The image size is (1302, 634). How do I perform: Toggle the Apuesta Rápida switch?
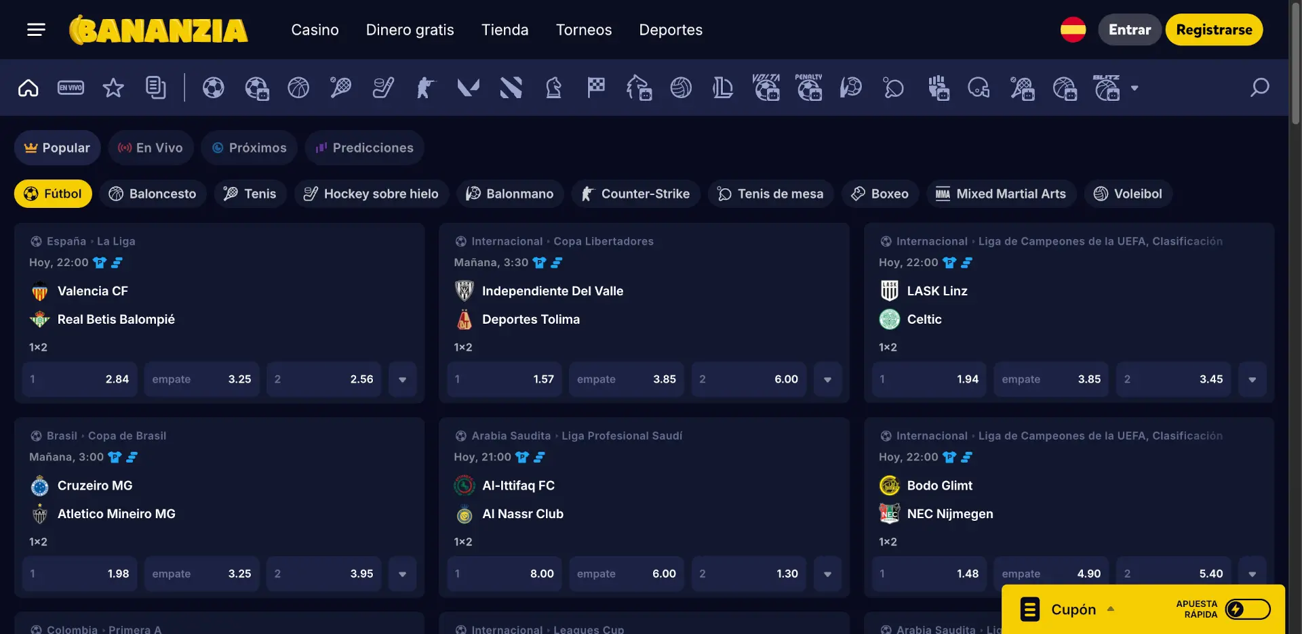(x=1248, y=609)
